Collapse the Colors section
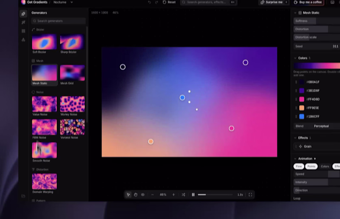The width and height of the screenshot is (340, 219). (295, 58)
